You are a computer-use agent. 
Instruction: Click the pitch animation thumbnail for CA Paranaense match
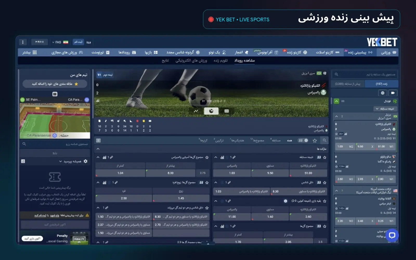pyautogui.click(x=55, y=121)
